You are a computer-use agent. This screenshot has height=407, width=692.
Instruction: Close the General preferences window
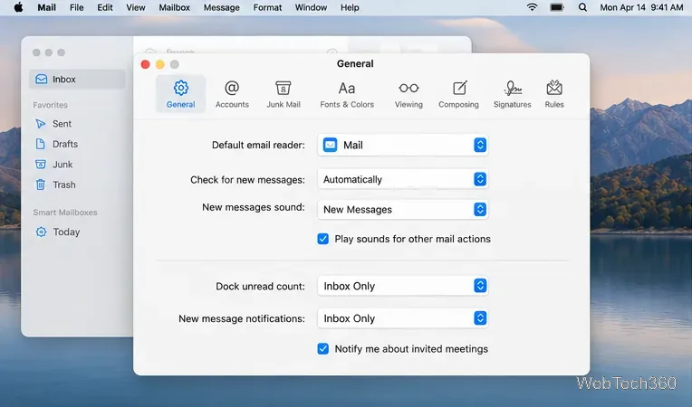[145, 64]
